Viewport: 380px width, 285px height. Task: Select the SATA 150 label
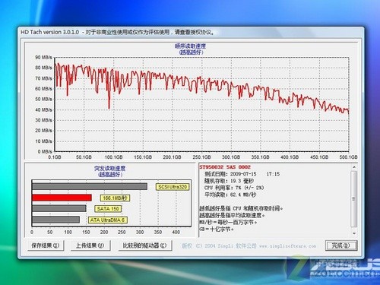(x=108, y=209)
